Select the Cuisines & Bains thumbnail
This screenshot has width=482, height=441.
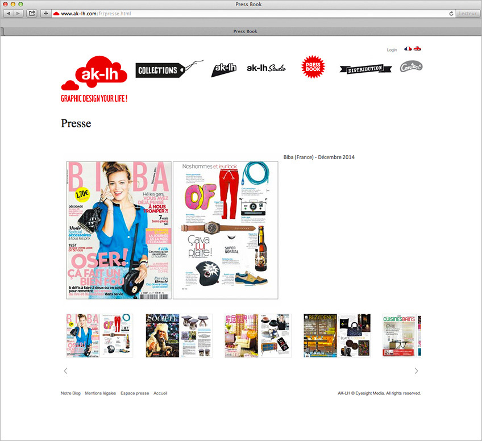(x=401, y=335)
